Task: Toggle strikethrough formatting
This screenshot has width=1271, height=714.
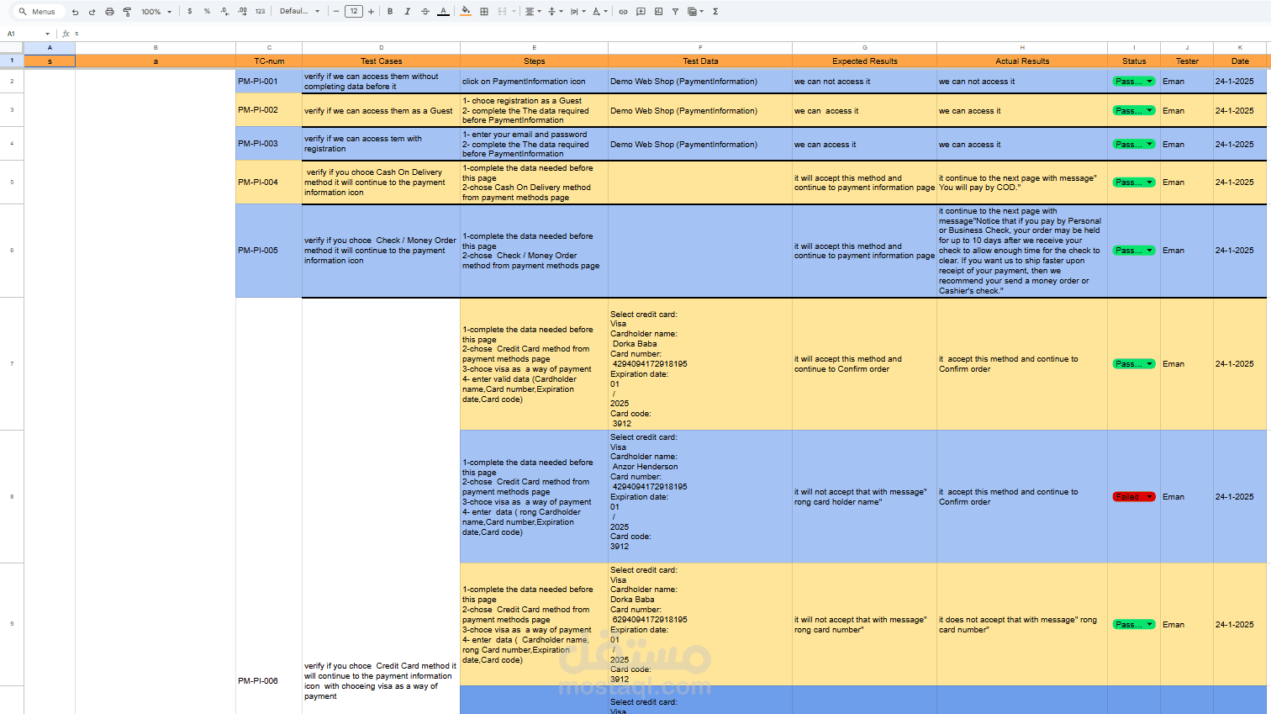Action: [x=425, y=12]
